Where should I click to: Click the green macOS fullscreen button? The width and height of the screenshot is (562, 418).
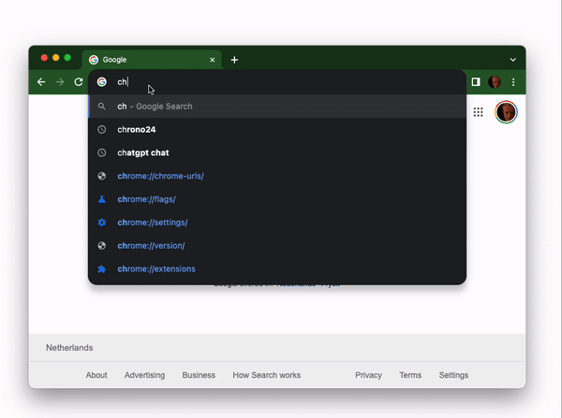pos(67,58)
